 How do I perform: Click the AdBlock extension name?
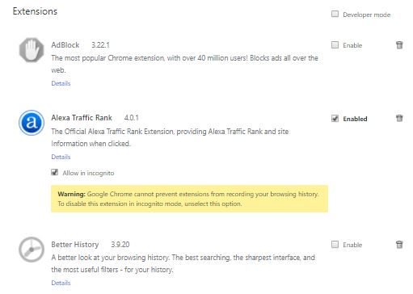tap(65, 45)
